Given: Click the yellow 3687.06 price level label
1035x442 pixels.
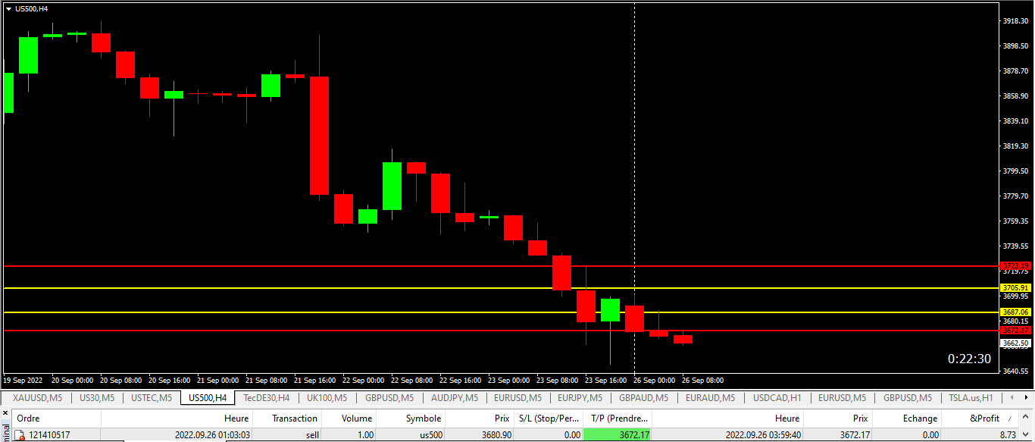Looking at the screenshot, I should (1015, 312).
